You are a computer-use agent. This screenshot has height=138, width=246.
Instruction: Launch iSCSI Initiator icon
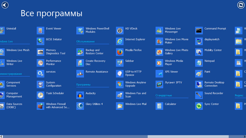click(41, 41)
